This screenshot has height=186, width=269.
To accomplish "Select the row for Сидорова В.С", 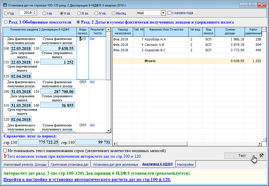I will pyautogui.click(x=187, y=50).
